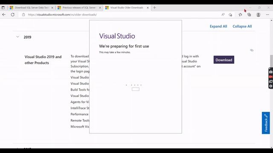This screenshot has height=153, width=273.
Task: Click the Remote Tools list entry
Action: [x=80, y=120]
